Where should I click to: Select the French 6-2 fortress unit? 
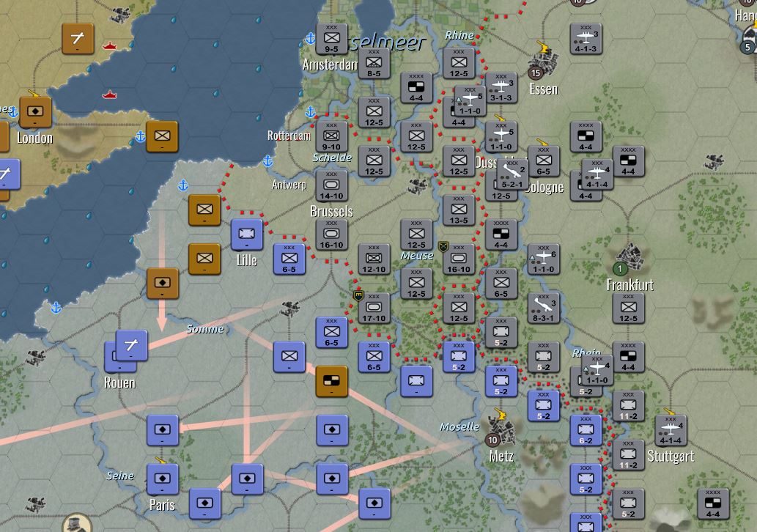point(586,430)
